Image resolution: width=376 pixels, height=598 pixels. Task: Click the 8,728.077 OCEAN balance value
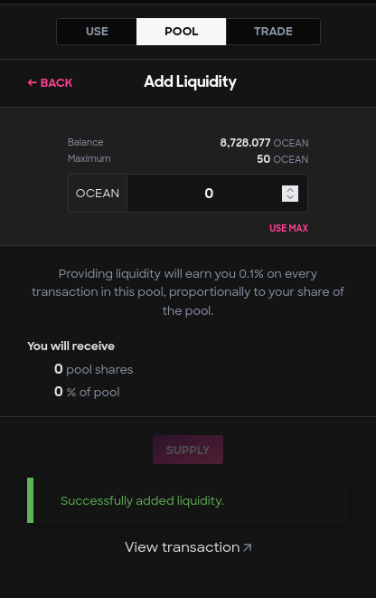[265, 143]
